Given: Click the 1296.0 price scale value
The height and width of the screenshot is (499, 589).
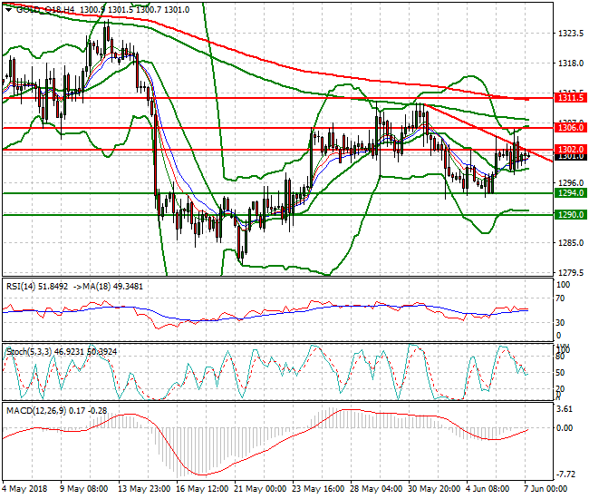Looking at the screenshot, I should [571, 183].
